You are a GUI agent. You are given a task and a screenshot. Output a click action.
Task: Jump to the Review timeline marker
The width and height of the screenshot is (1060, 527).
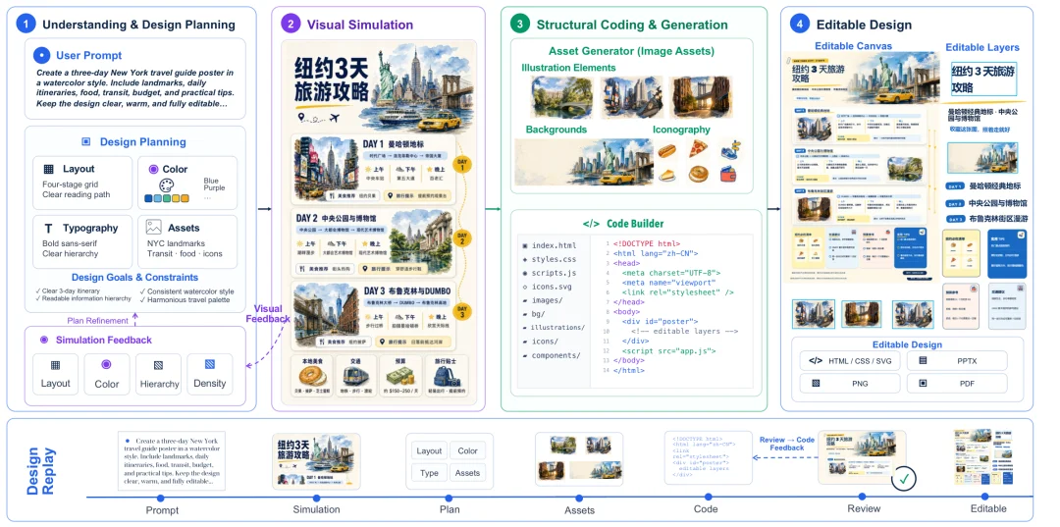(864, 498)
